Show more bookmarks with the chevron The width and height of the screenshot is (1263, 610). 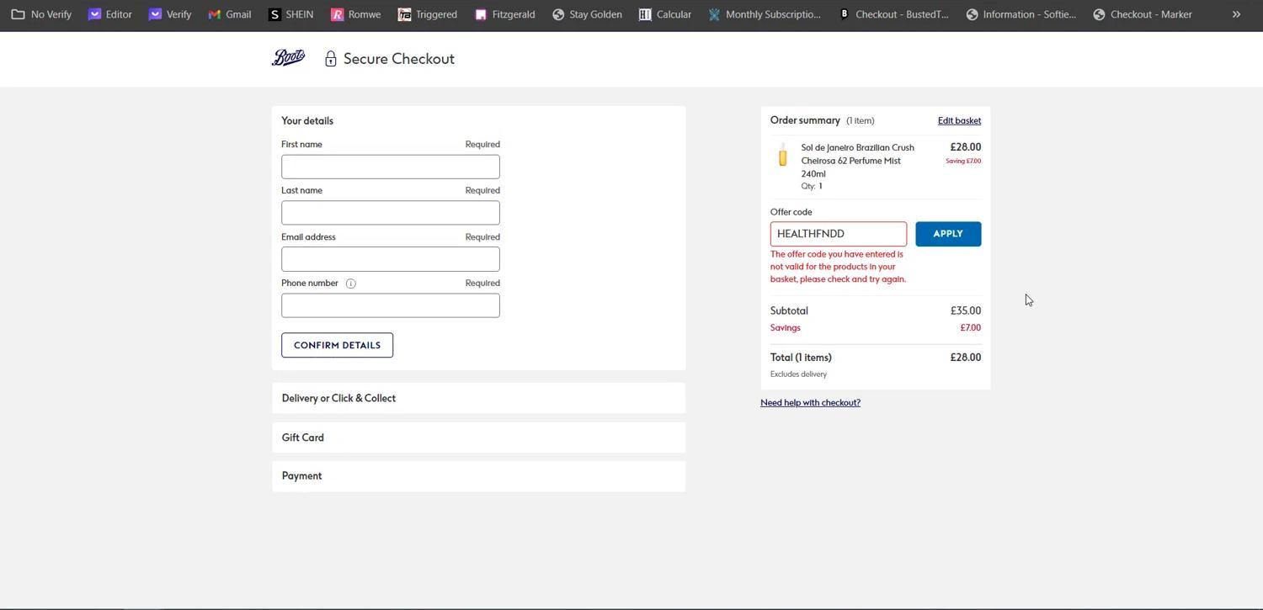(x=1236, y=14)
